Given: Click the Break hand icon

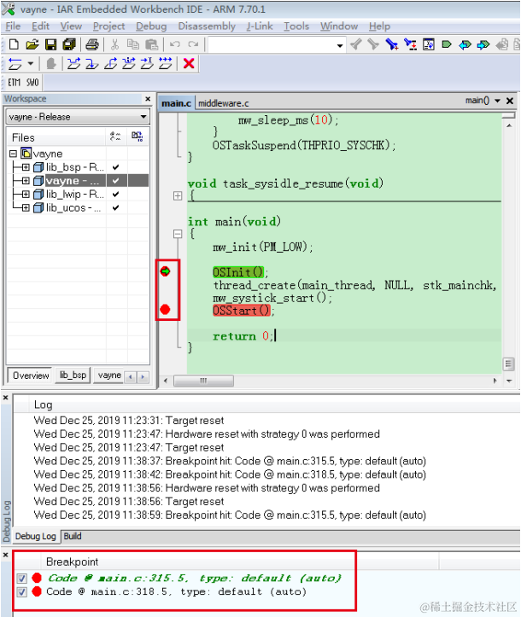Looking at the screenshot, I should (51, 63).
